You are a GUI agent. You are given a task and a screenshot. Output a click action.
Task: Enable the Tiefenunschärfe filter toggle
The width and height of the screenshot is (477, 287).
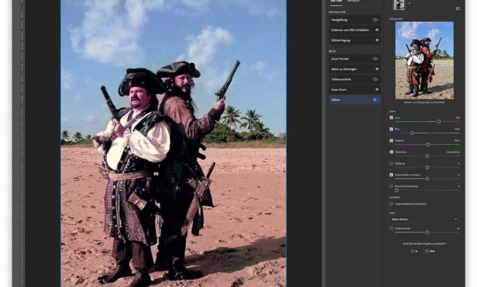(375, 79)
